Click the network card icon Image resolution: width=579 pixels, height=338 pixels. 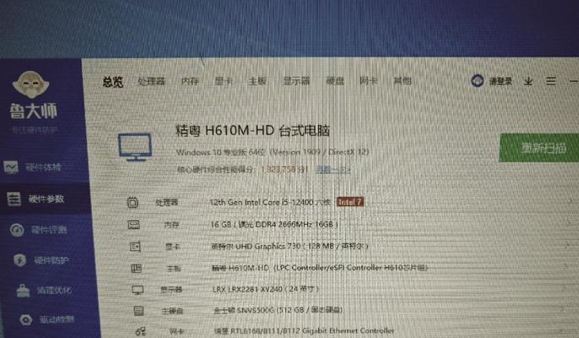click(141, 331)
